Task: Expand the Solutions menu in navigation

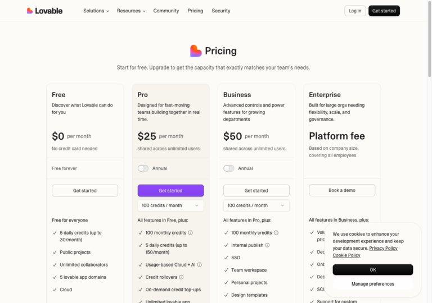Action: click(x=96, y=11)
